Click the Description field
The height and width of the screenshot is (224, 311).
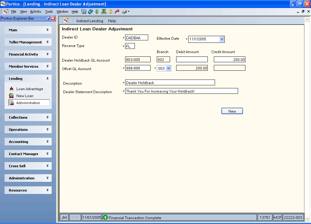[x=170, y=83]
